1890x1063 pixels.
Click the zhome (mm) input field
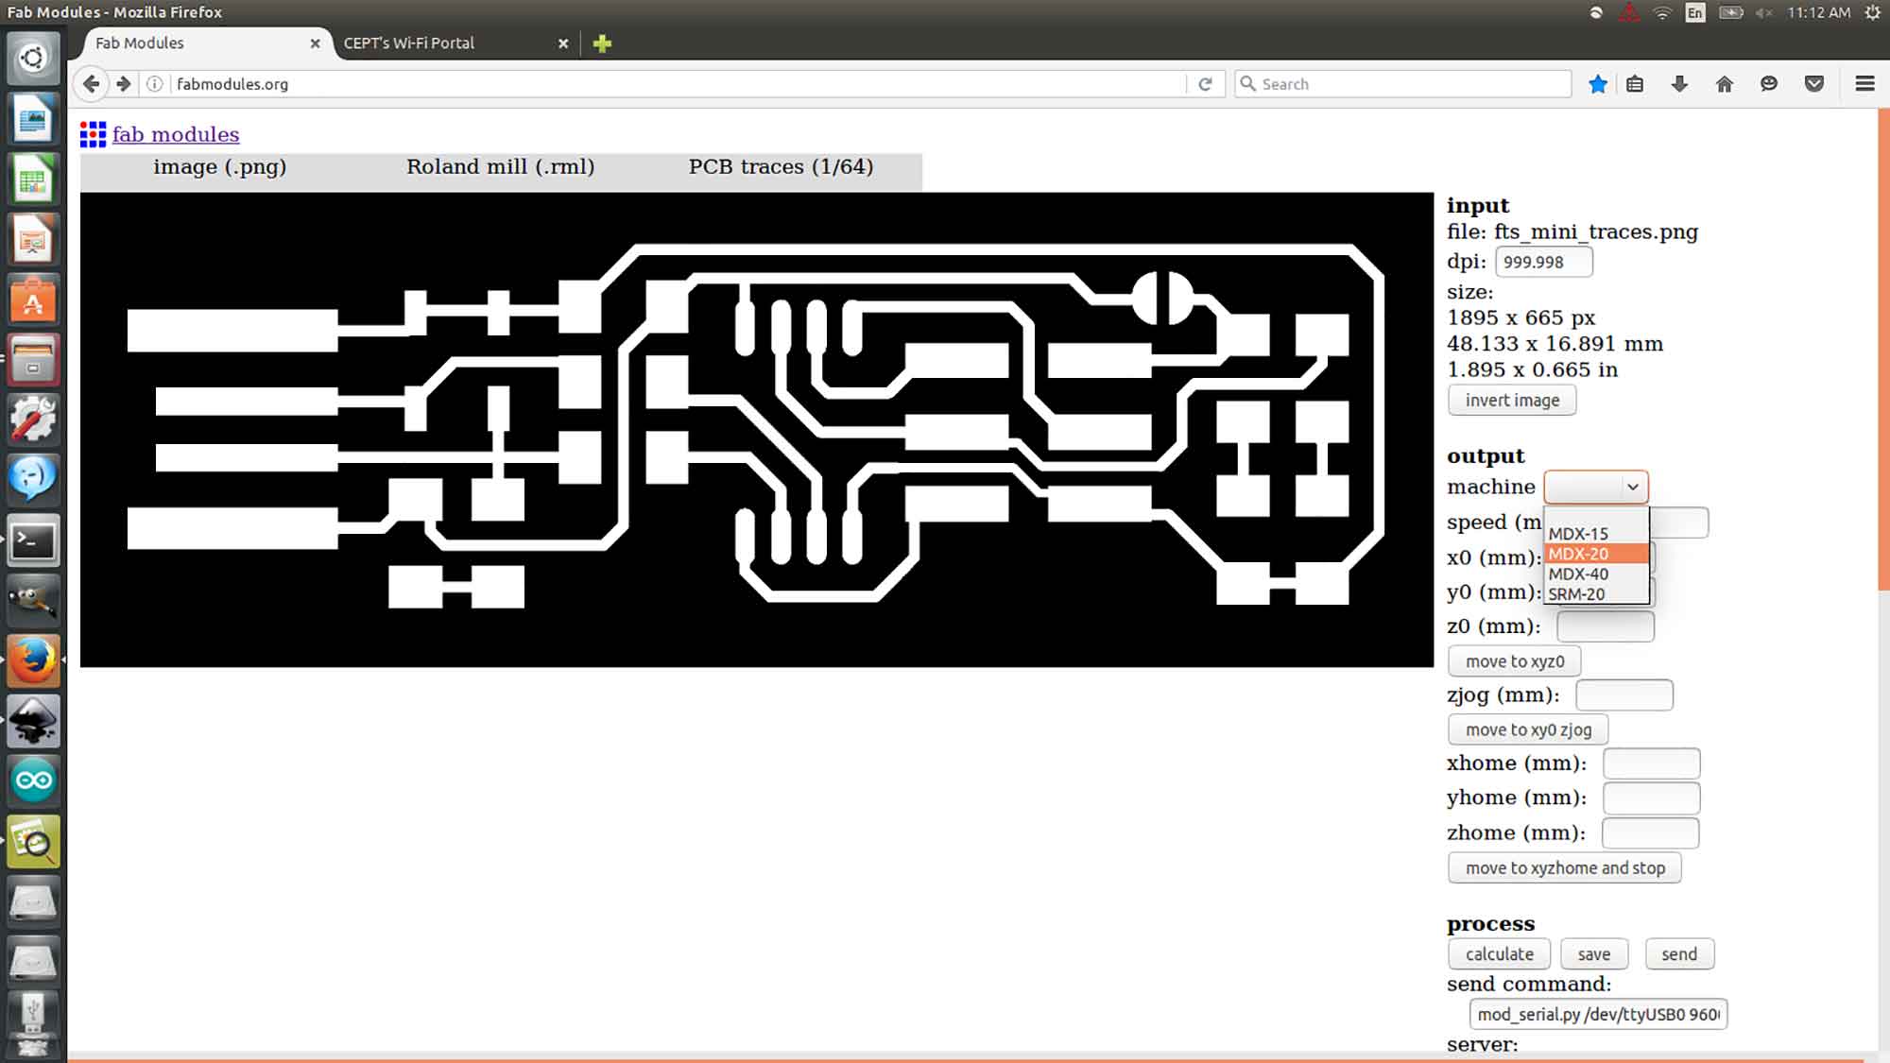pos(1651,833)
